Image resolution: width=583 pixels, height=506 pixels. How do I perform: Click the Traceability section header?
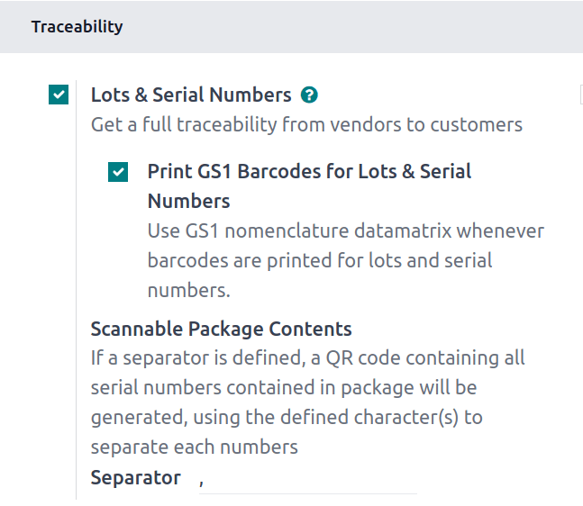(77, 26)
